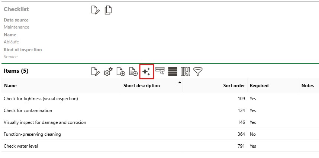319x158 pixels.
Task: Click the sort order value 364
Action: click(x=241, y=134)
